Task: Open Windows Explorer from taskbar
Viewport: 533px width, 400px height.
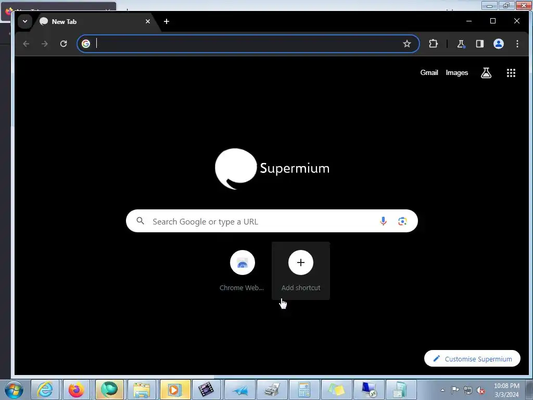Action: pyautogui.click(x=142, y=390)
